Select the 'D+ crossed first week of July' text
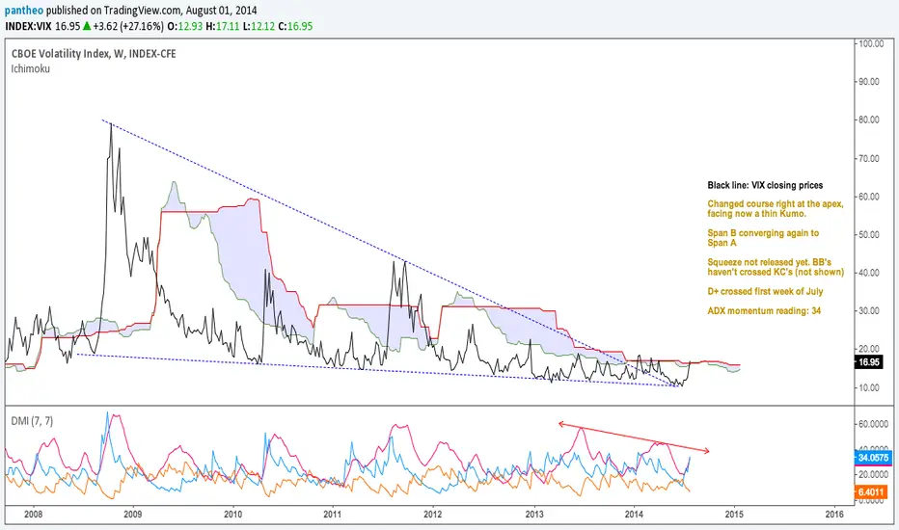This screenshot has width=899, height=530. pyautogui.click(x=765, y=292)
